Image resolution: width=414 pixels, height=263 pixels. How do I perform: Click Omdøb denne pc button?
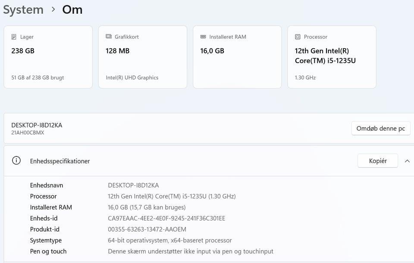coord(380,128)
